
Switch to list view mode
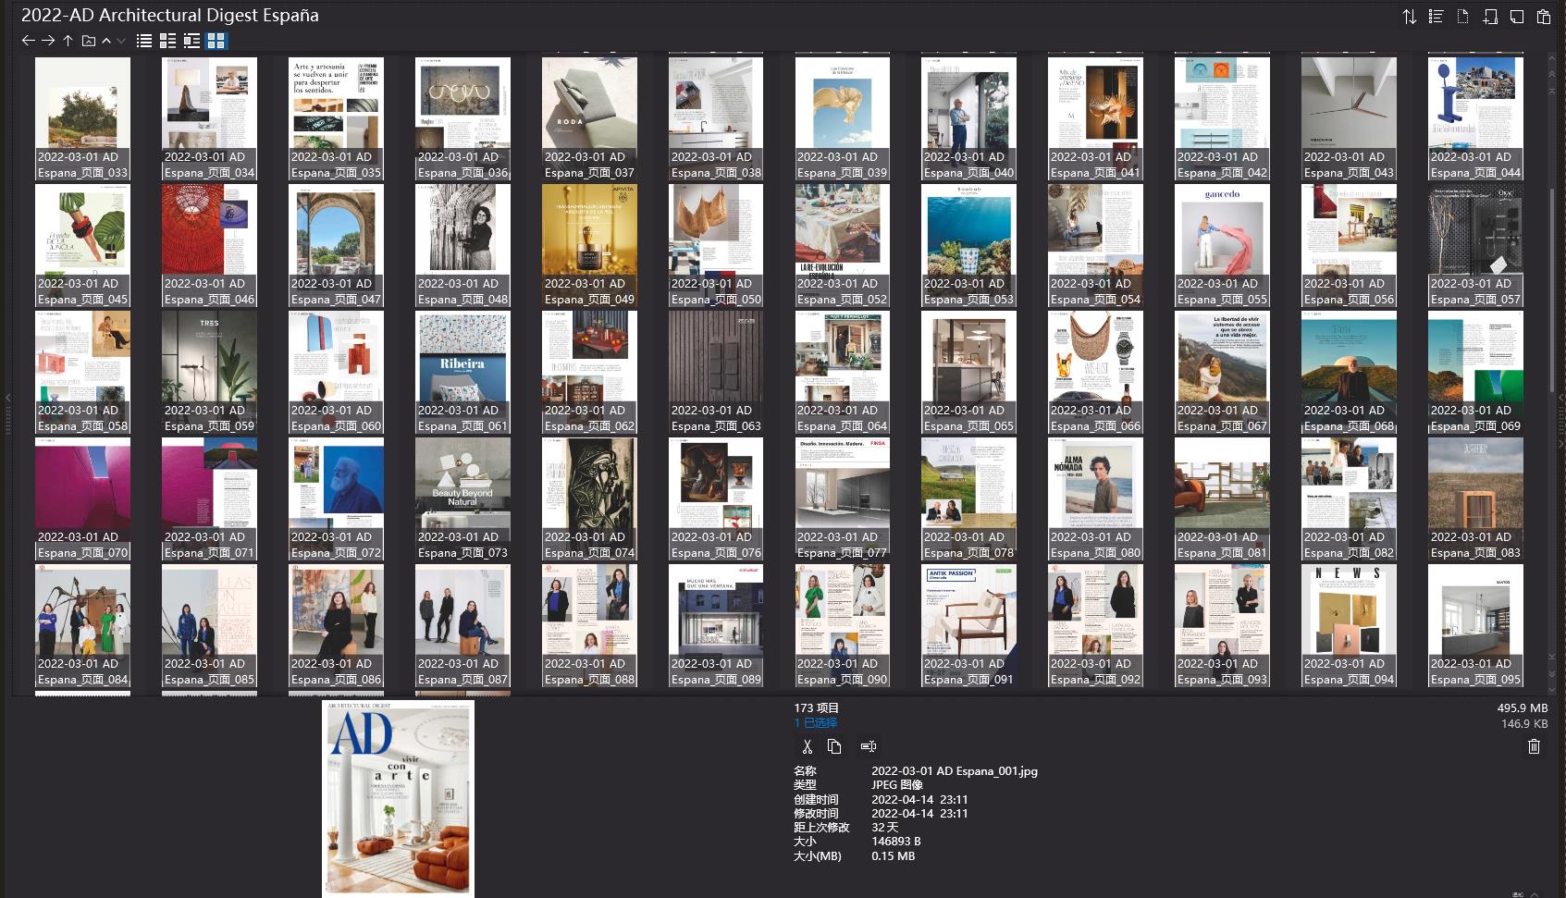pos(143,40)
